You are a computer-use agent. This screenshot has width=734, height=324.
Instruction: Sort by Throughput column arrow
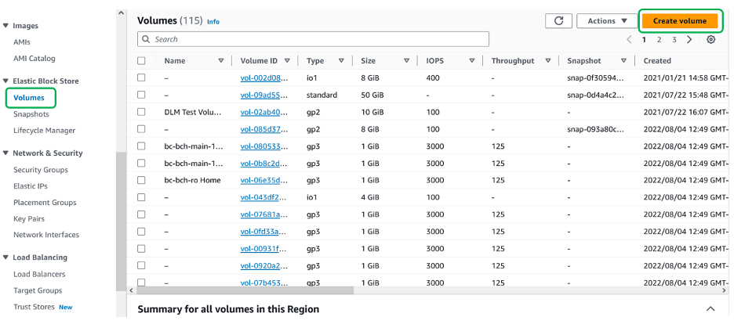point(547,61)
